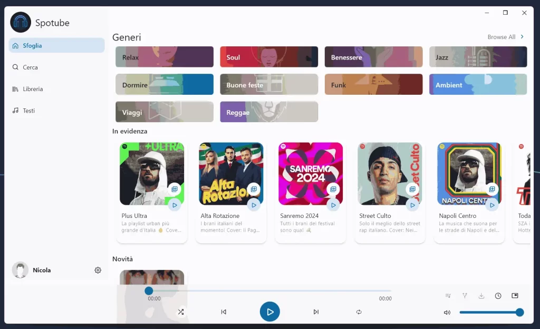
Task: Click the Napoli Centro title text
Action: 457,216
